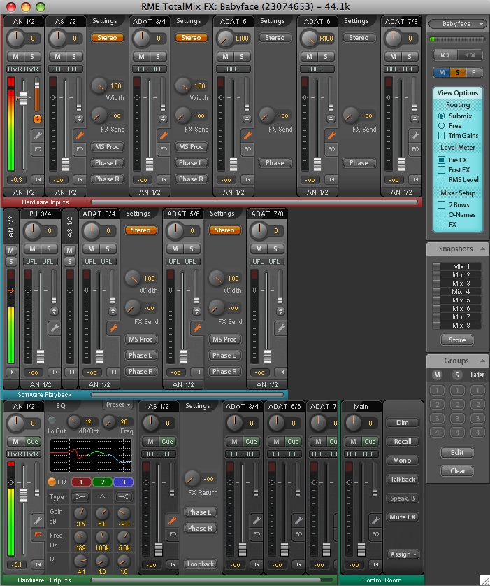Click the fader on hardware input AN 1/2
490x586 pixels.
tap(24, 98)
